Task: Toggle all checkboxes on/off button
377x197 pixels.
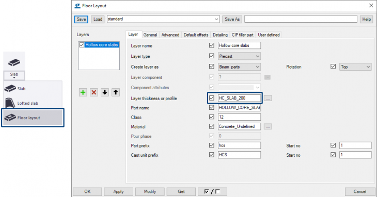Action: pyautogui.click(x=212, y=191)
